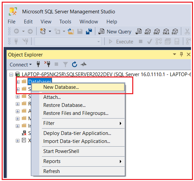Screen dimensions: 194x181
Task: Expand the tree node starting with X
Action: click(x=17, y=141)
